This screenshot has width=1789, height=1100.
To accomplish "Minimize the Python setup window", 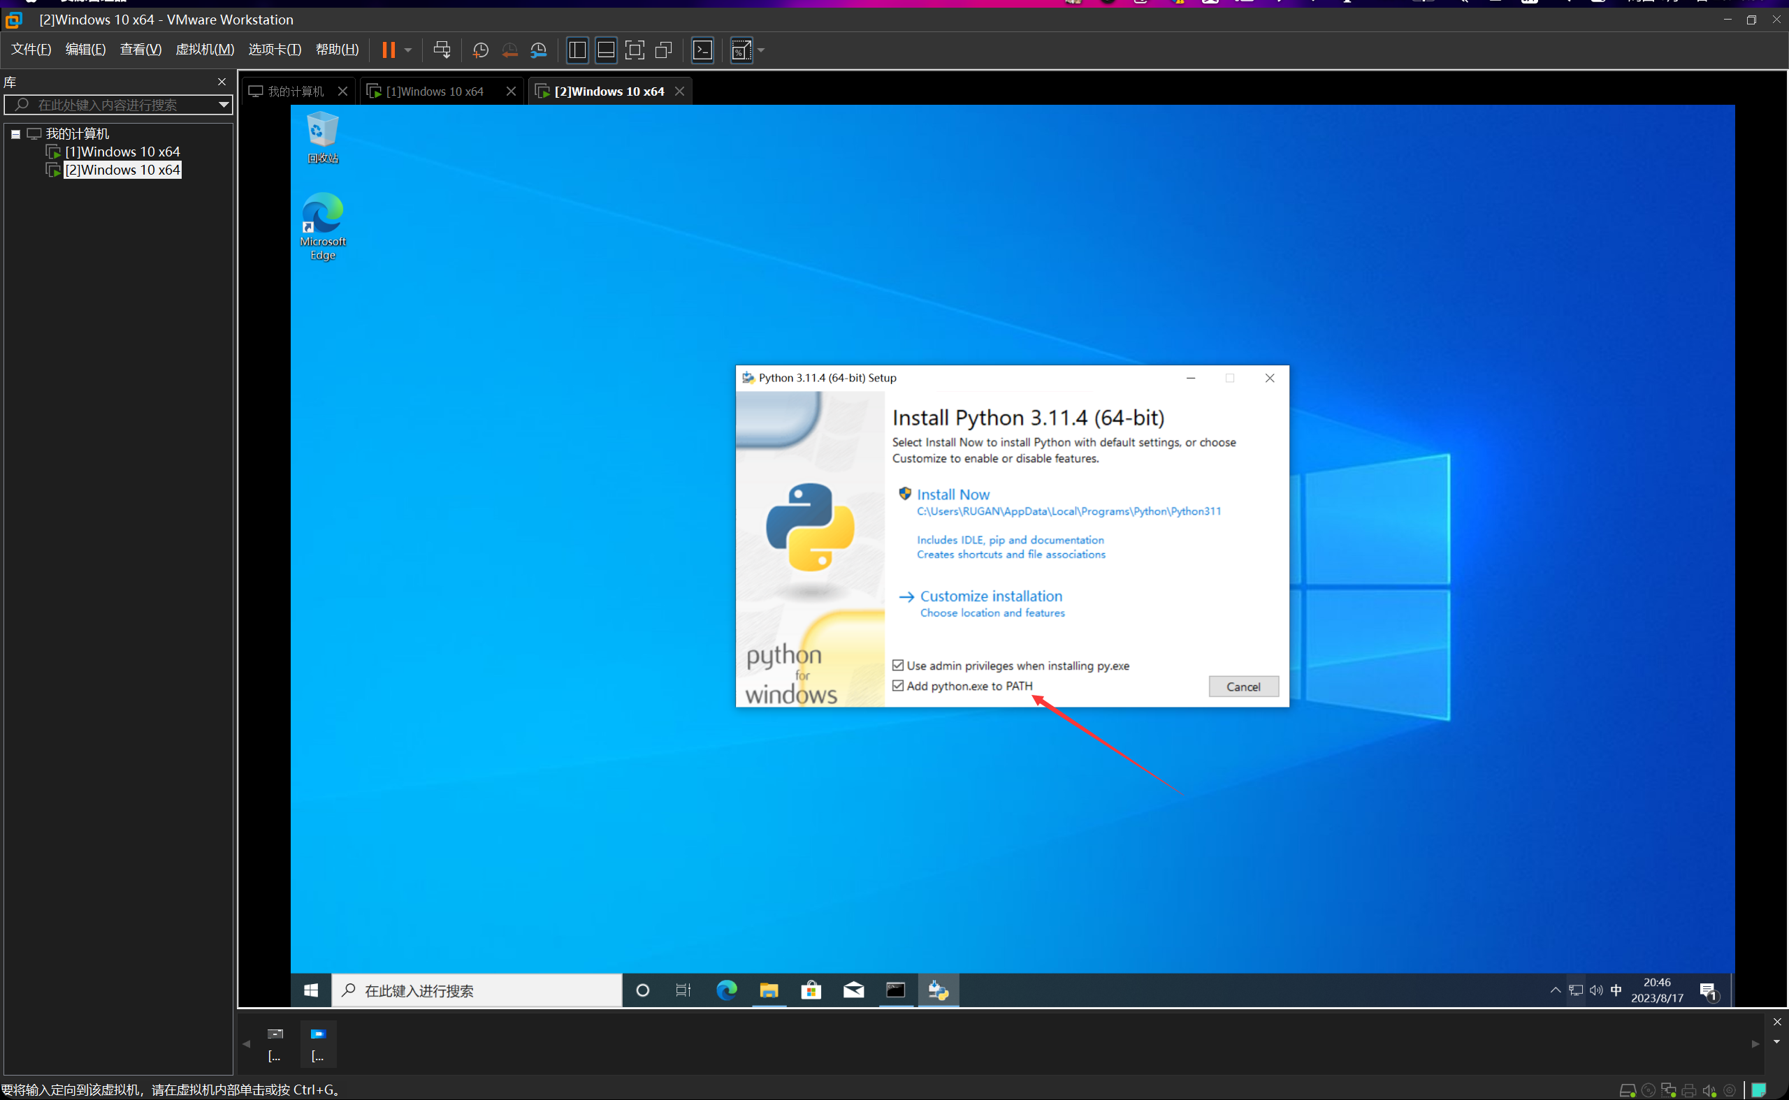I will pyautogui.click(x=1191, y=378).
